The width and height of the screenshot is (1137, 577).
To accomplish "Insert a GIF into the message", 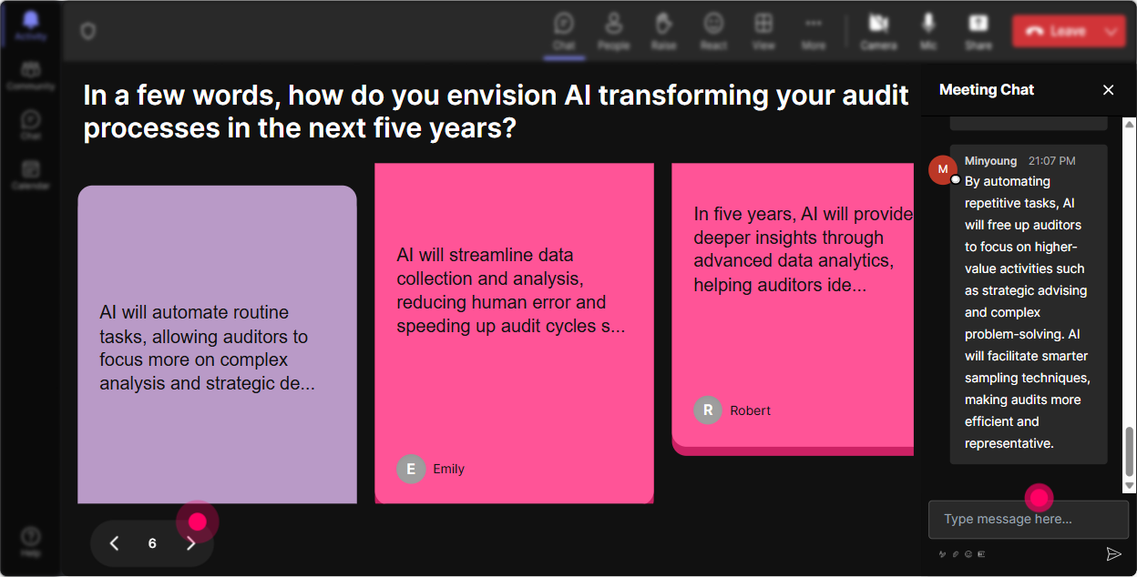I will (981, 553).
